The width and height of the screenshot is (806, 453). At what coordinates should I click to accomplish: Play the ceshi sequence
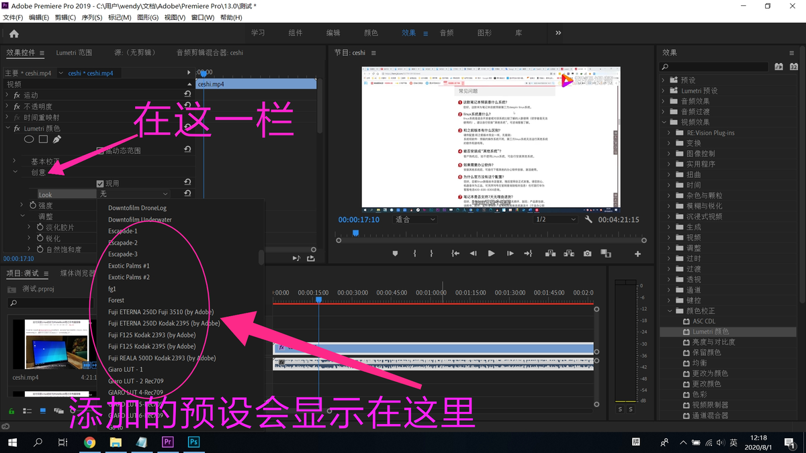[491, 254]
